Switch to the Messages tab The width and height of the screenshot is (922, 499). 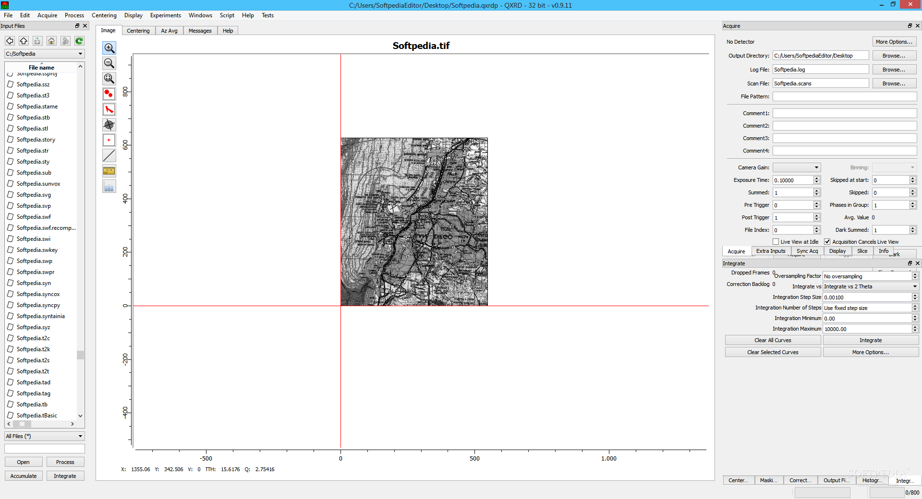tap(200, 31)
